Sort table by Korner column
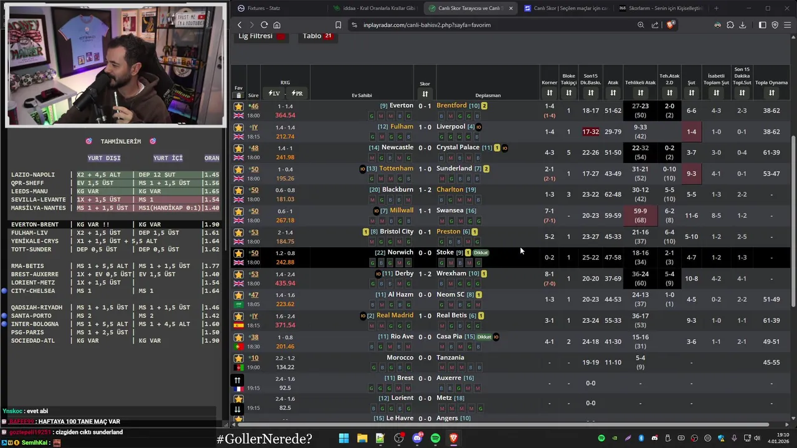This screenshot has height=448, width=797. (x=549, y=93)
